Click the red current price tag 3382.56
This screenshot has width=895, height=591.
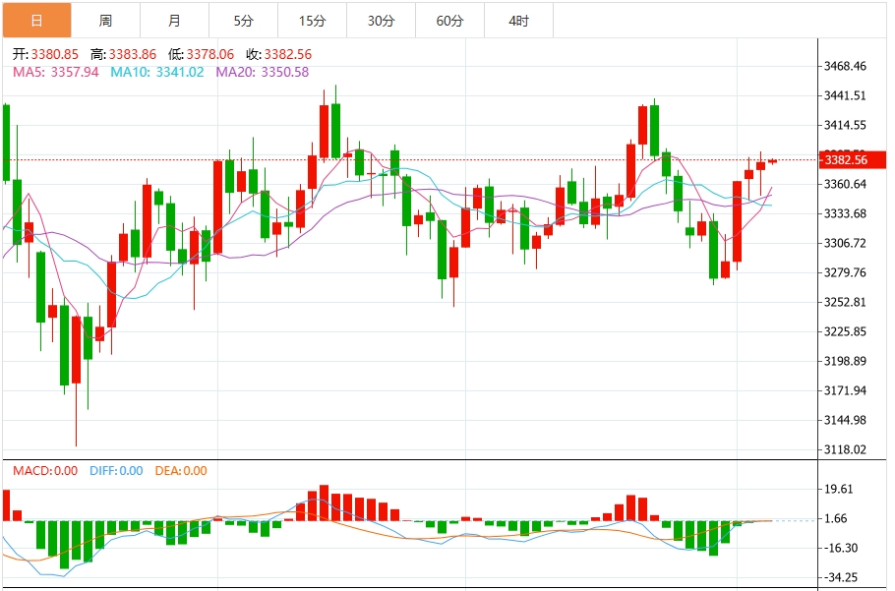(853, 159)
